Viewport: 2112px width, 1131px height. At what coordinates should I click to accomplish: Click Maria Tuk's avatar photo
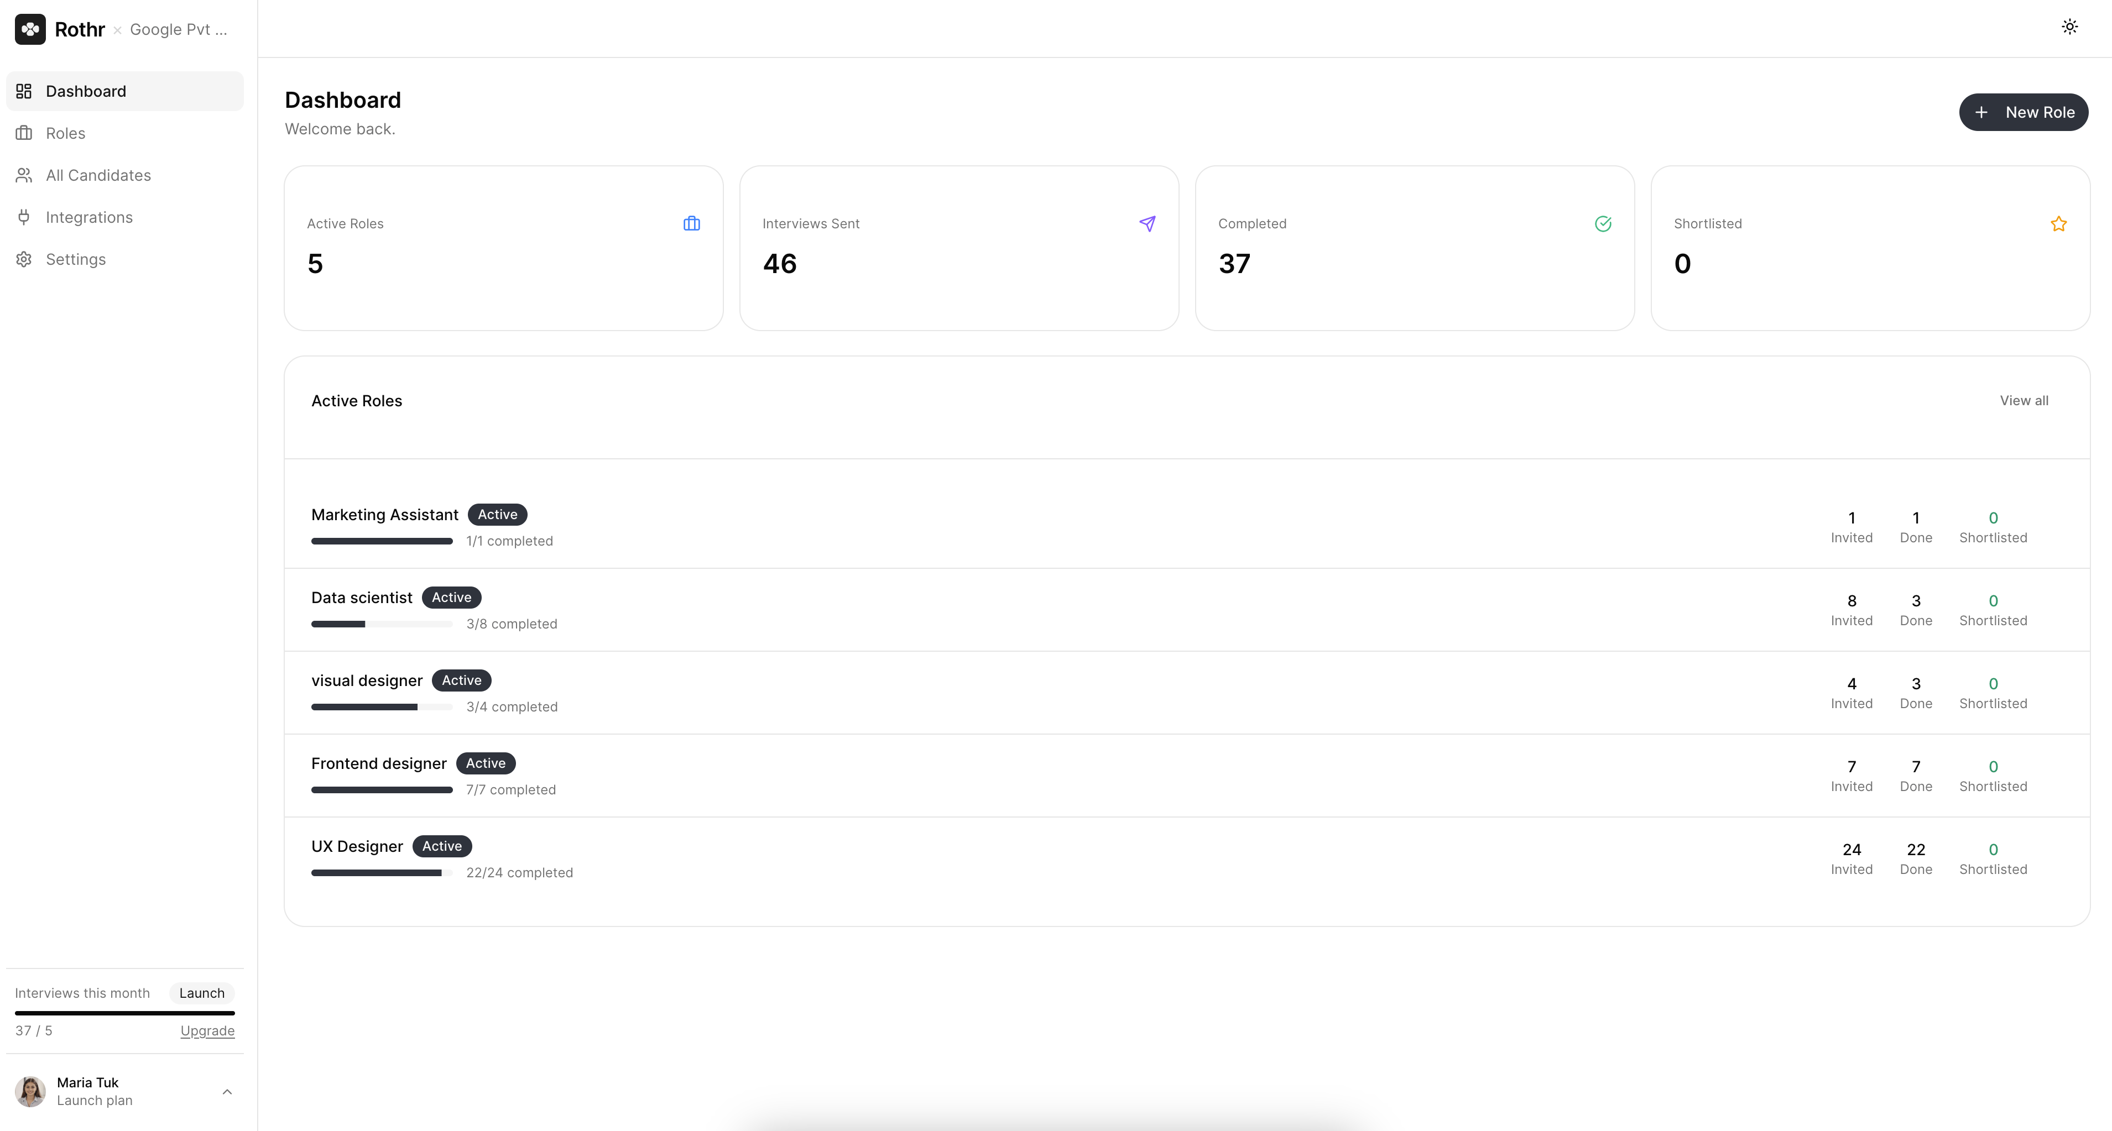pyautogui.click(x=30, y=1092)
